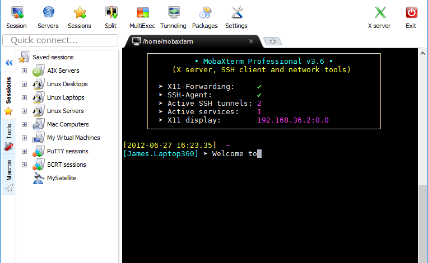Viewport: 428px width, 263px height.
Task: Select the Linux Desktops label
Action: [x=67, y=84]
